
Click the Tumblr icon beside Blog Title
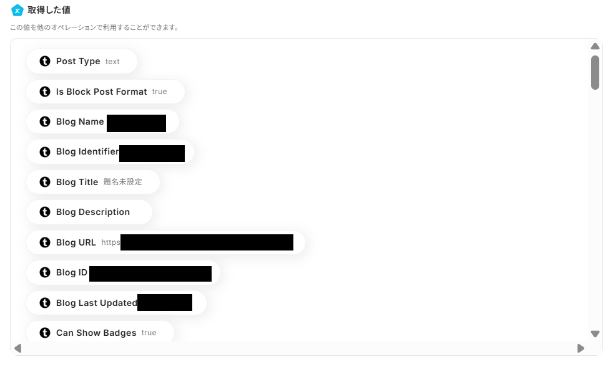(45, 182)
